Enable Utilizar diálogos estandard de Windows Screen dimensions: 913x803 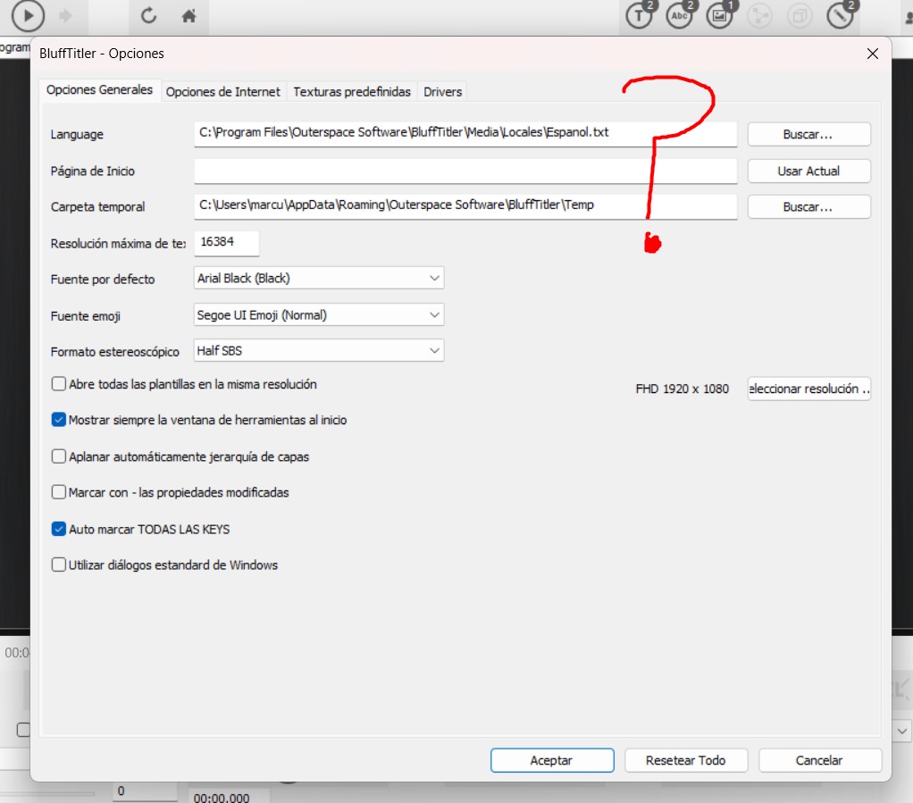[x=58, y=565]
